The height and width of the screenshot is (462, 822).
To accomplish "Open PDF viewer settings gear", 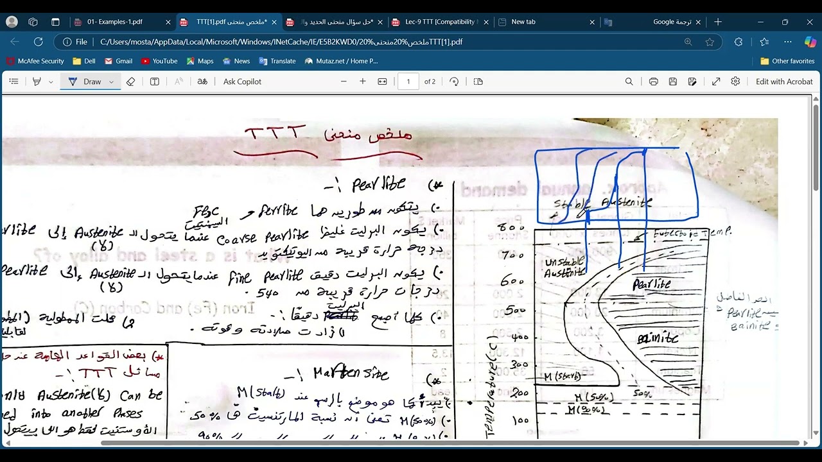I will tap(735, 81).
